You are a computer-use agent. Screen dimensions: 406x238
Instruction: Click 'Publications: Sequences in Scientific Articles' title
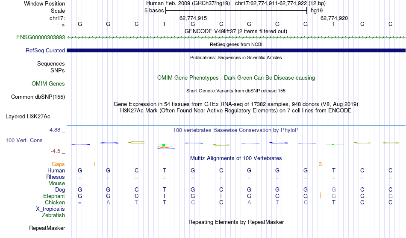236,57
